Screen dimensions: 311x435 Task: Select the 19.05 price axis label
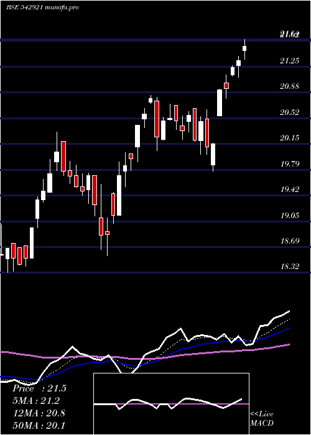(x=290, y=215)
